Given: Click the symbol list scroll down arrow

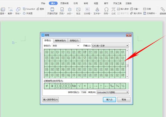Looking at the screenshot, I should 127,76.
